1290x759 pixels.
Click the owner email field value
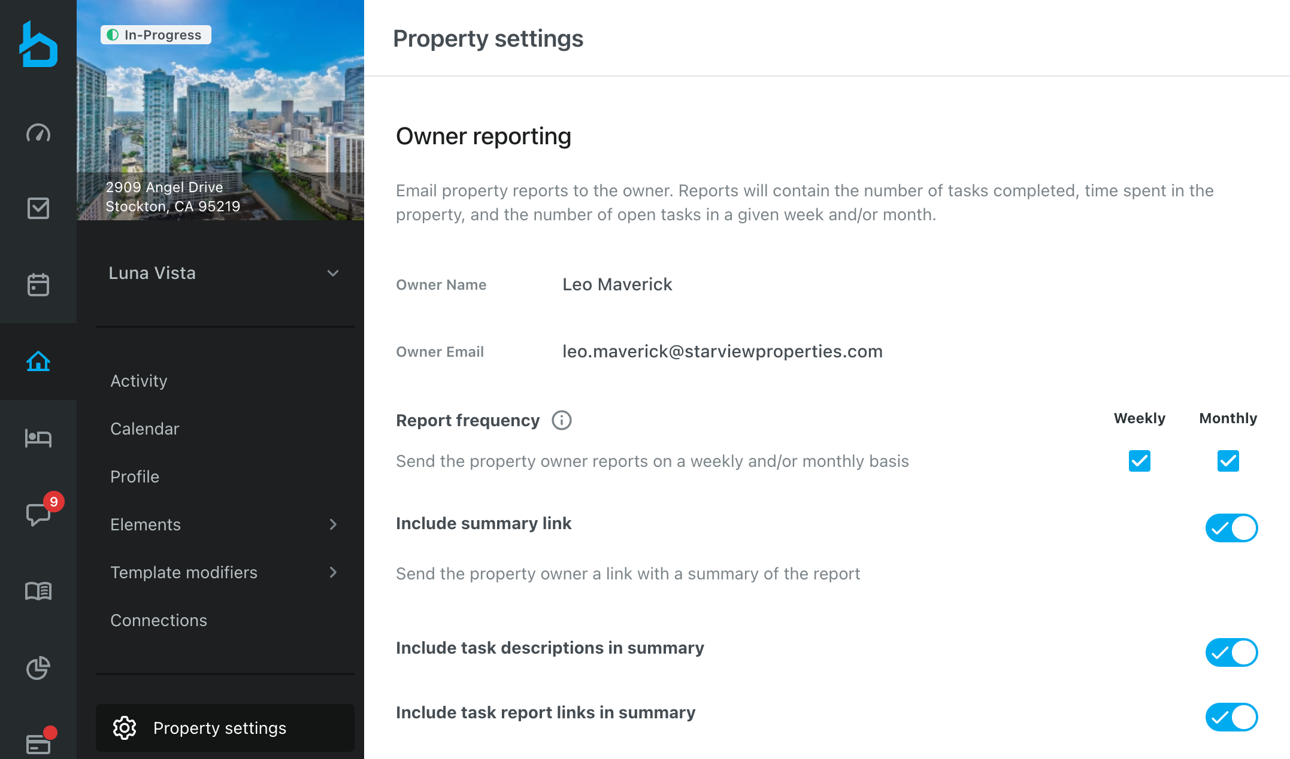[722, 351]
